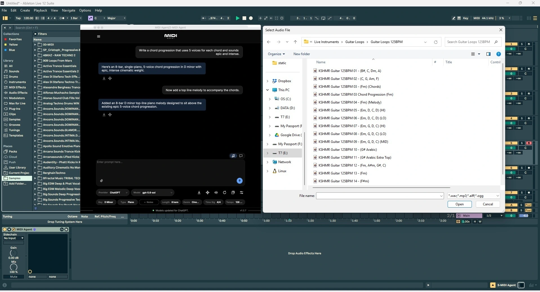Expand the Dropbox tree node
This screenshot has height=292, width=540.
(x=267, y=81)
